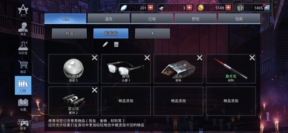Image resolution: width=288 pixels, height=133 pixels.
Task: Click the trash delete bookmark icon
Action: pos(116,44)
